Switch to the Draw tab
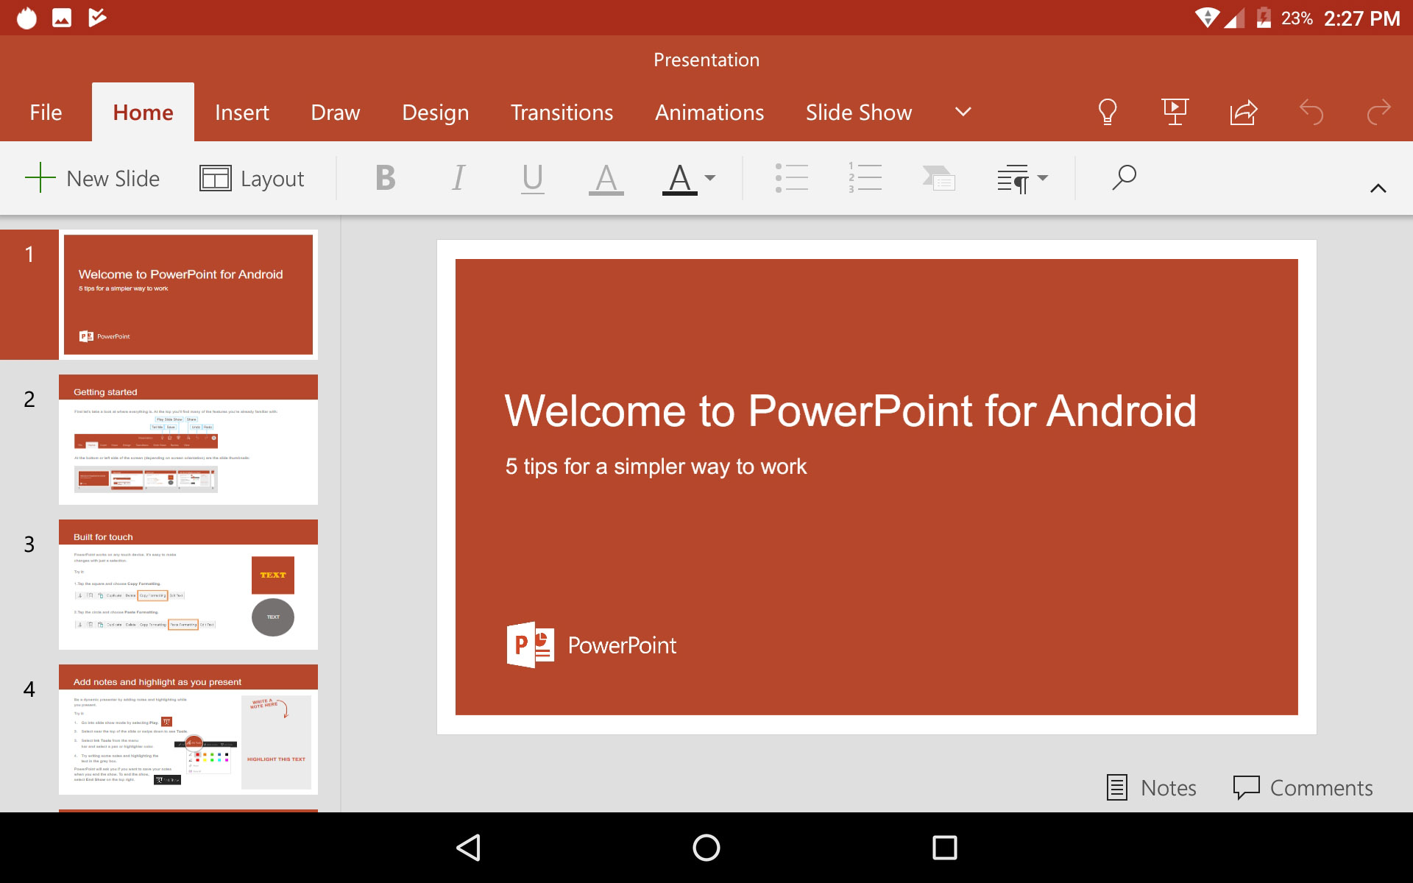Viewport: 1413px width, 883px height. click(x=336, y=112)
